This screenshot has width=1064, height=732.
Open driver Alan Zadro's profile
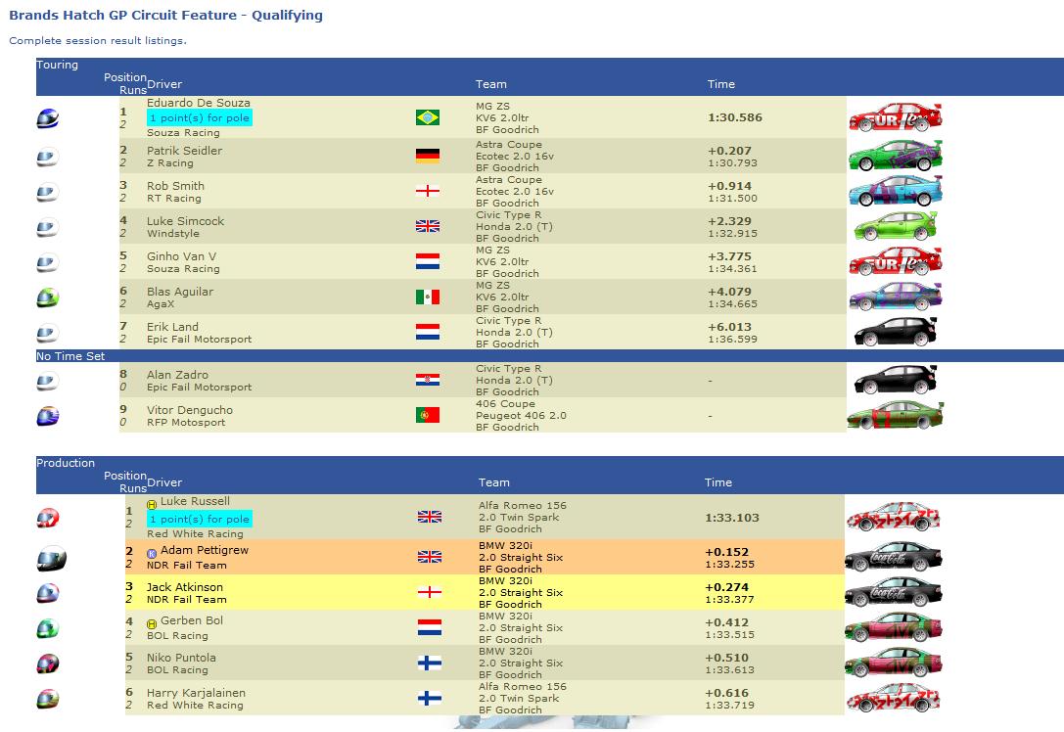point(178,375)
